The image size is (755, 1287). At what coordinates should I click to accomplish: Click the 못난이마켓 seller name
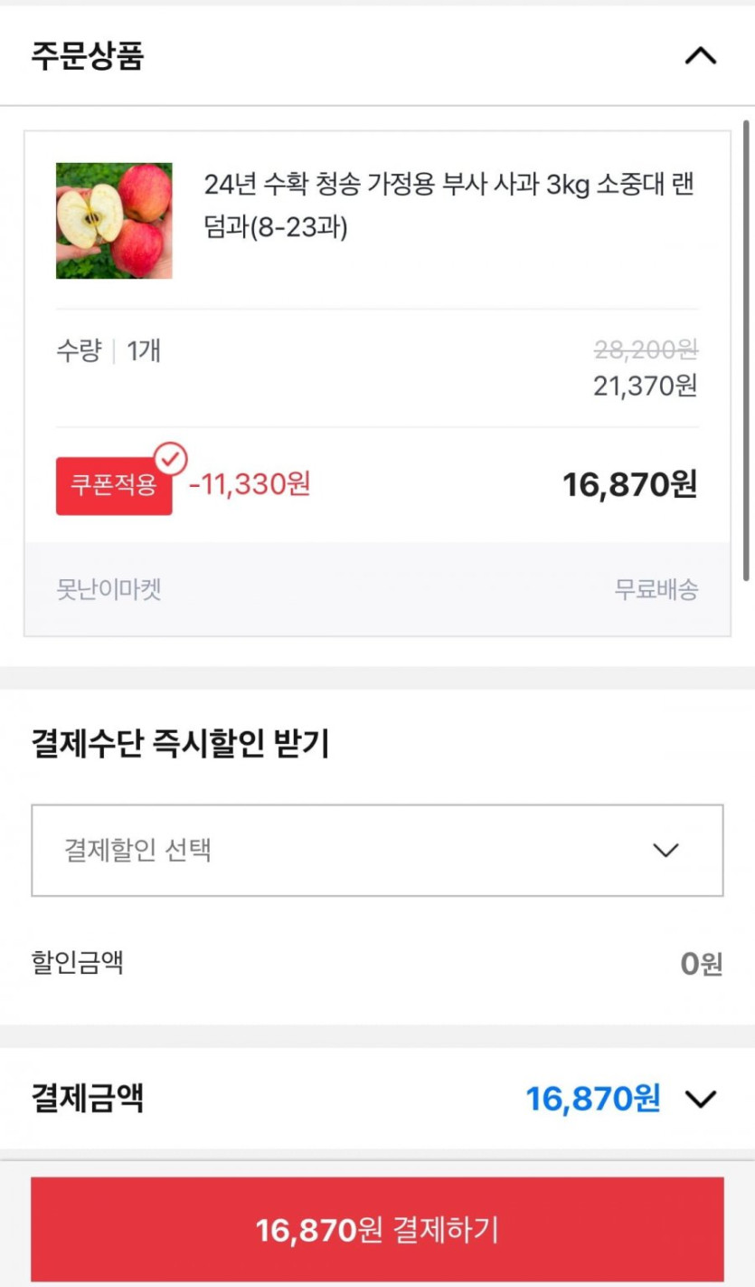(109, 590)
